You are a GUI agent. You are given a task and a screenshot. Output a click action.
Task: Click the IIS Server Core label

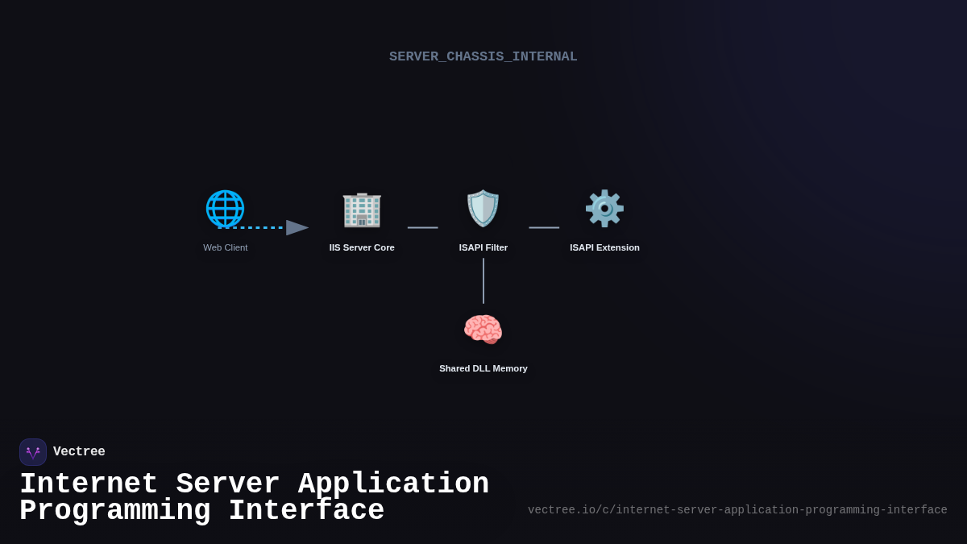(x=362, y=247)
